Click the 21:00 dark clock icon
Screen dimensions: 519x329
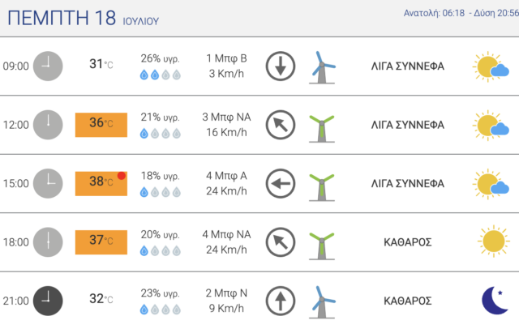48,300
